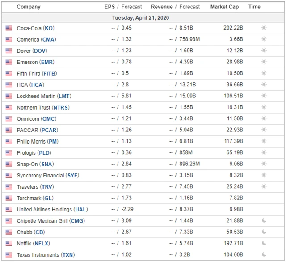The image size is (286, 262).
Task: Click the moon icon in Netflix row
Action: pyautogui.click(x=264, y=244)
